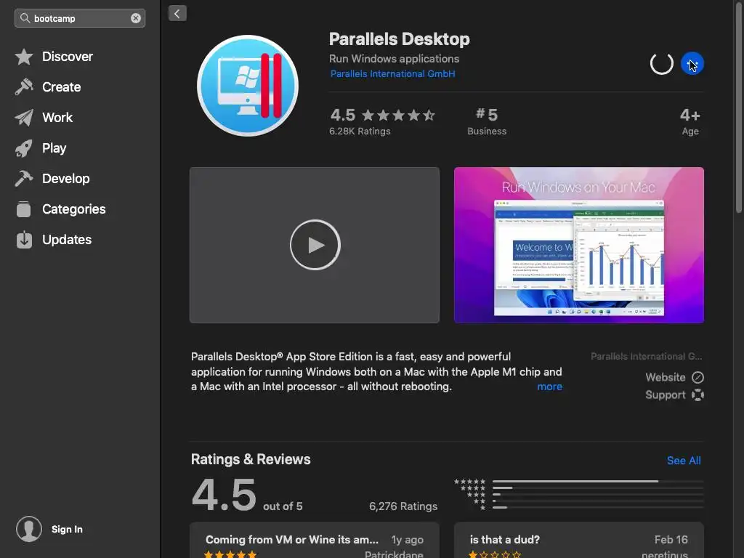The width and height of the screenshot is (744, 558).
Task: Focus the search field containing bootcamp
Action: (80, 18)
